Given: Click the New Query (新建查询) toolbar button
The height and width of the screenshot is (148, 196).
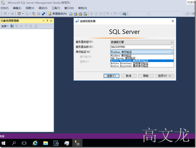Looking at the screenshot, I should click(x=57, y=14).
